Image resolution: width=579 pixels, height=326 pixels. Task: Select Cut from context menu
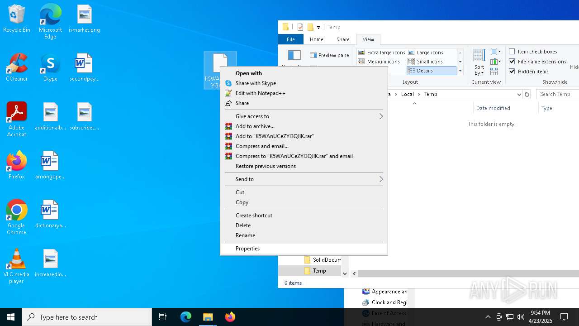click(304, 192)
